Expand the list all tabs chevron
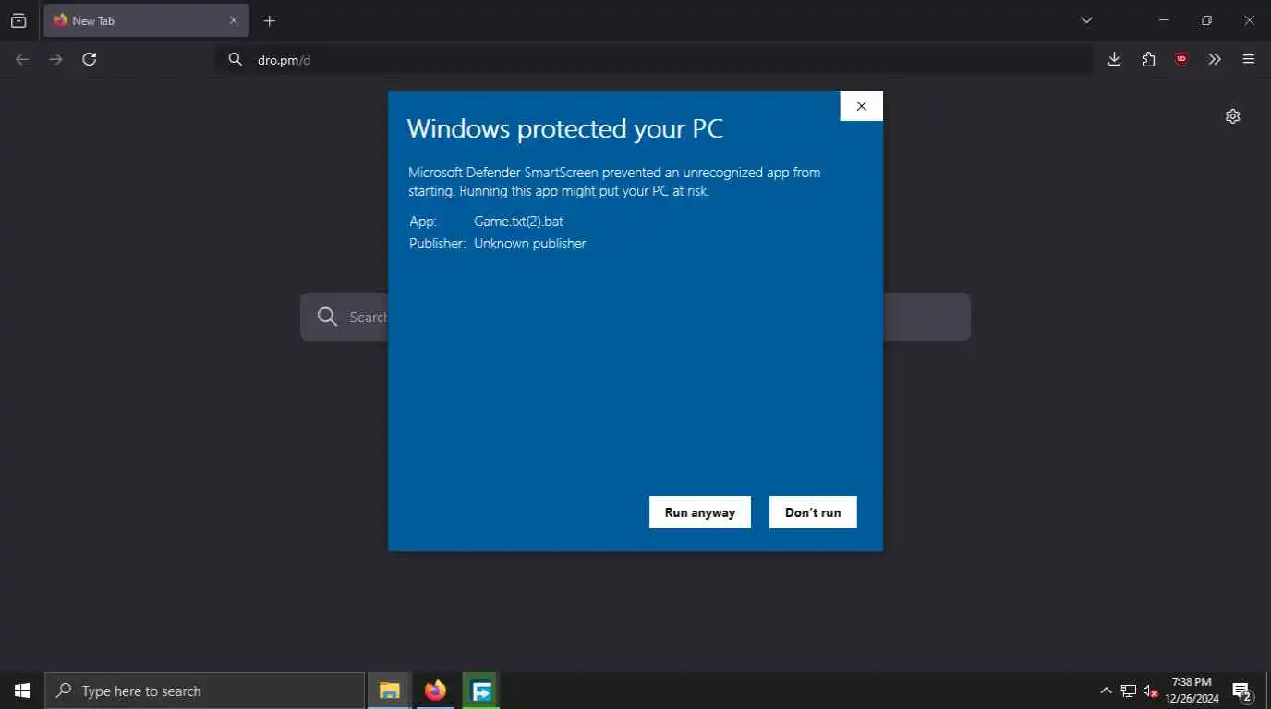1271x709 pixels. pyautogui.click(x=1086, y=20)
